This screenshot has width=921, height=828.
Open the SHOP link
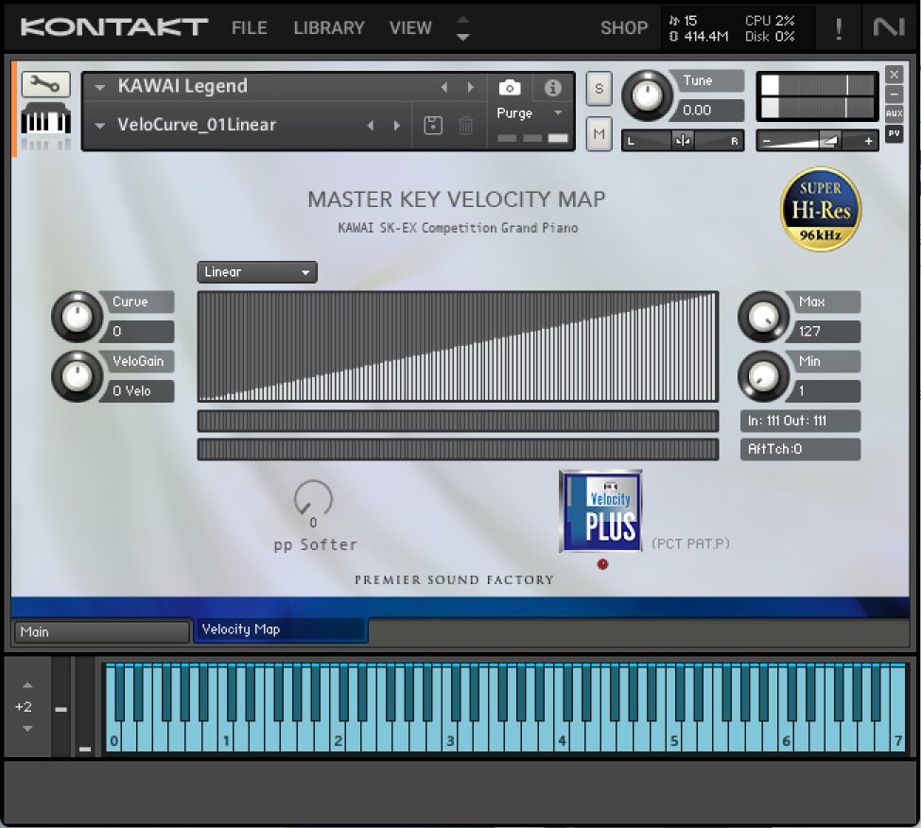coord(624,27)
